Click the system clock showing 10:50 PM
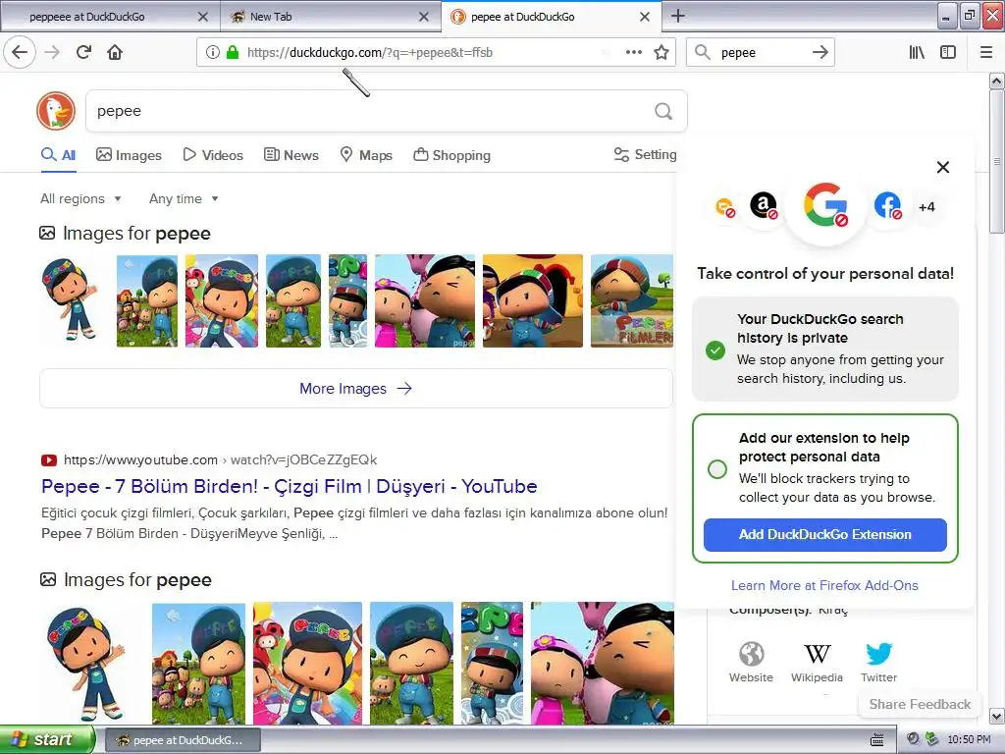This screenshot has height=754, width=1005. click(x=969, y=740)
